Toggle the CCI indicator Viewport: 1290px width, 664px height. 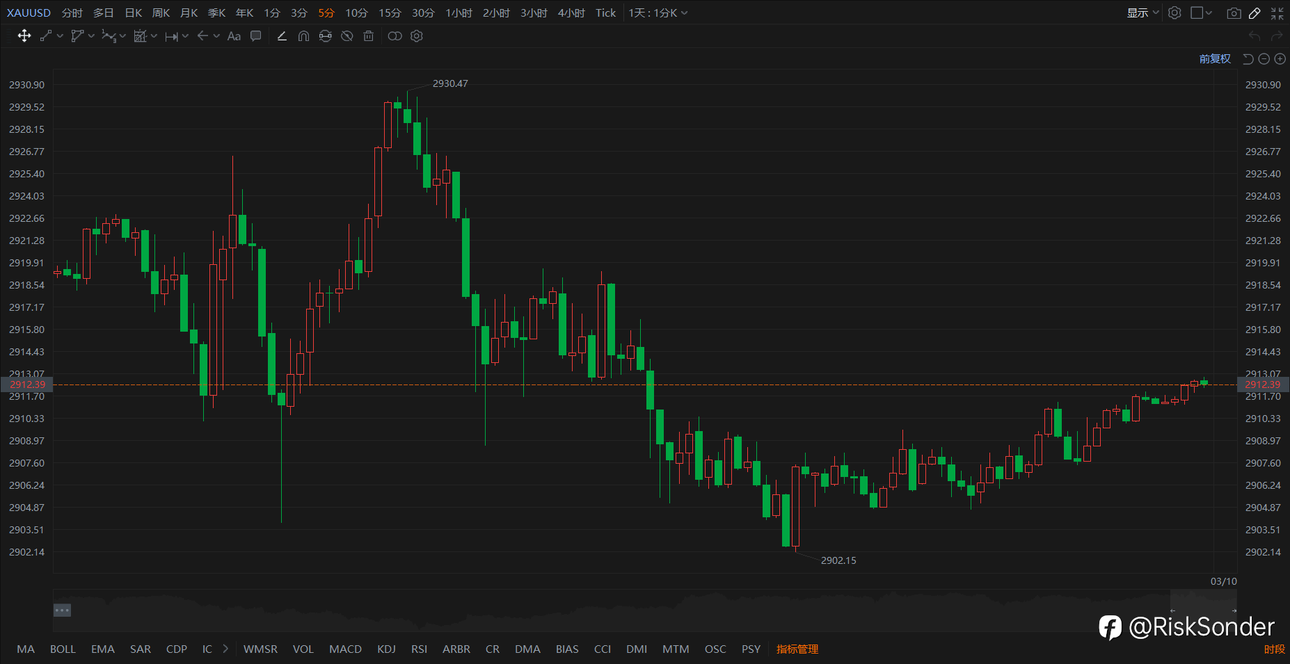(x=603, y=649)
